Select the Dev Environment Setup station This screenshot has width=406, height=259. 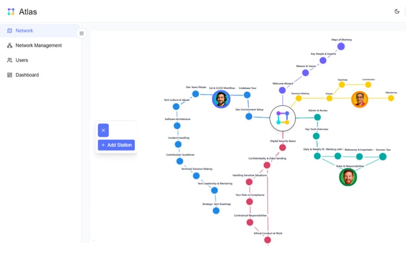[x=249, y=116]
